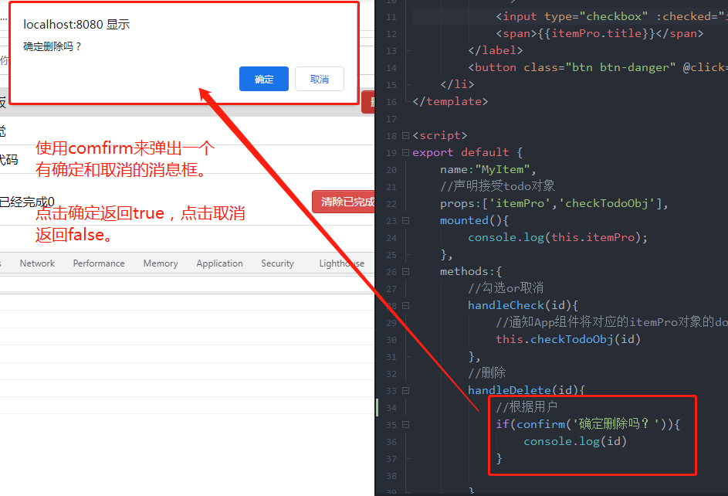Image resolution: width=728 pixels, height=496 pixels.
Task: Switch to the Lighthouse tab
Action: click(342, 263)
